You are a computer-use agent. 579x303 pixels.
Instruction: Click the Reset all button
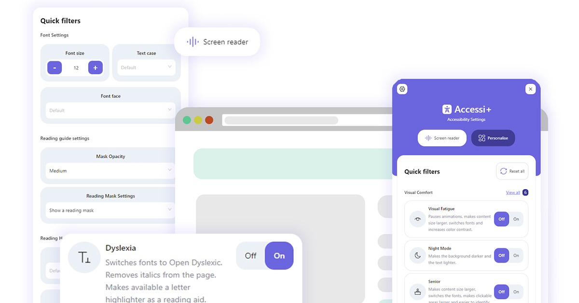tap(512, 171)
